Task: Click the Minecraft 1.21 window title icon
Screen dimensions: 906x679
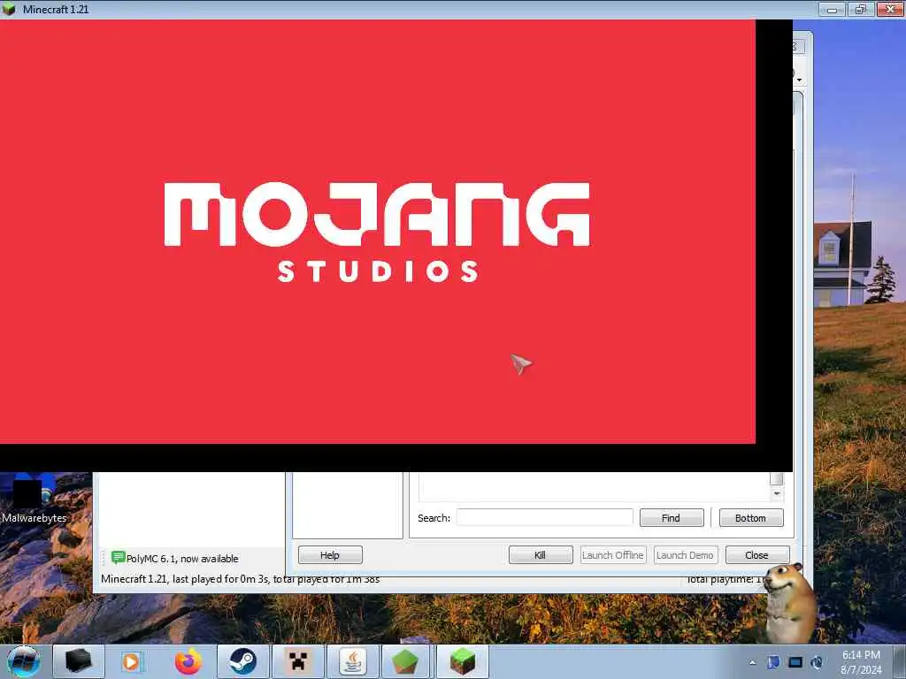Action: pos(9,9)
